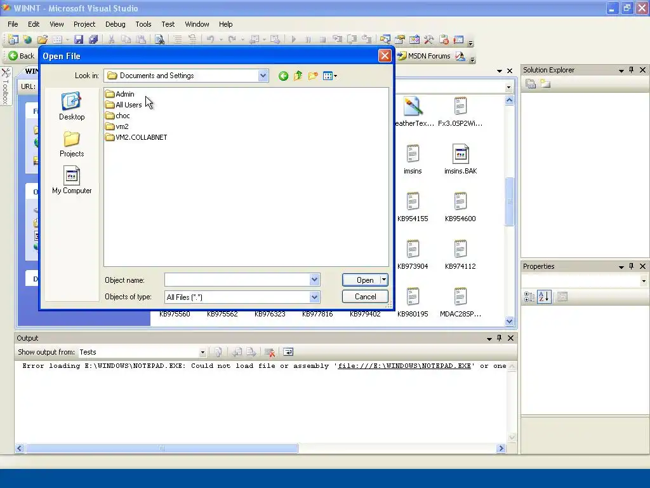This screenshot has height=488, width=650.
Task: Open the Test menu
Action: [168, 24]
